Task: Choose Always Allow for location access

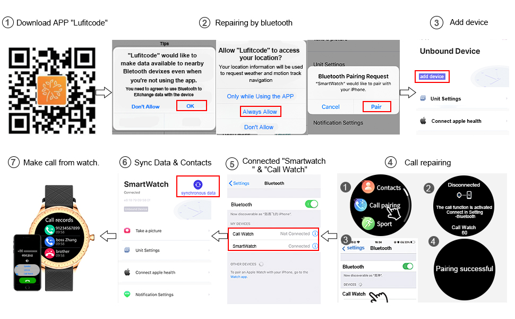Action: [x=260, y=112]
